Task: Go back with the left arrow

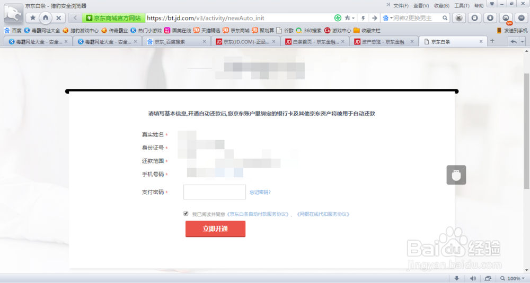Action: click(75, 18)
